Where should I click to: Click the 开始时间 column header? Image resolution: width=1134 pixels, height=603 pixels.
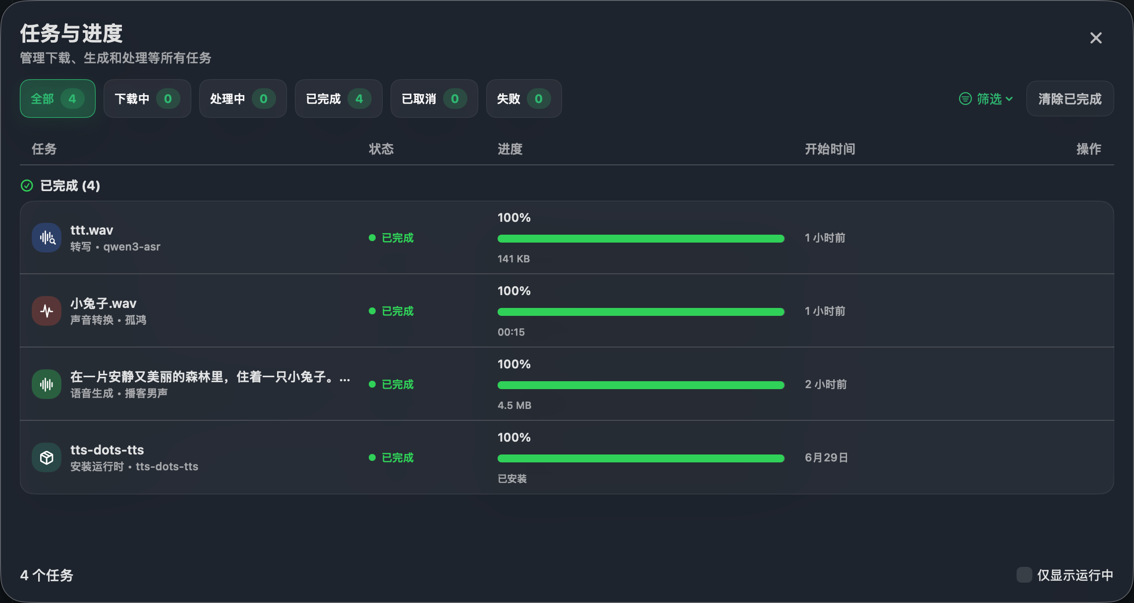830,149
